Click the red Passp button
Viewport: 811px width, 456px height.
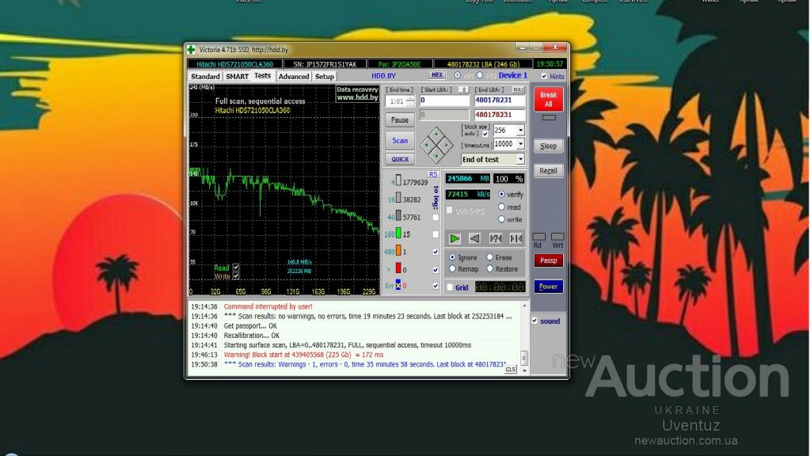click(x=548, y=260)
